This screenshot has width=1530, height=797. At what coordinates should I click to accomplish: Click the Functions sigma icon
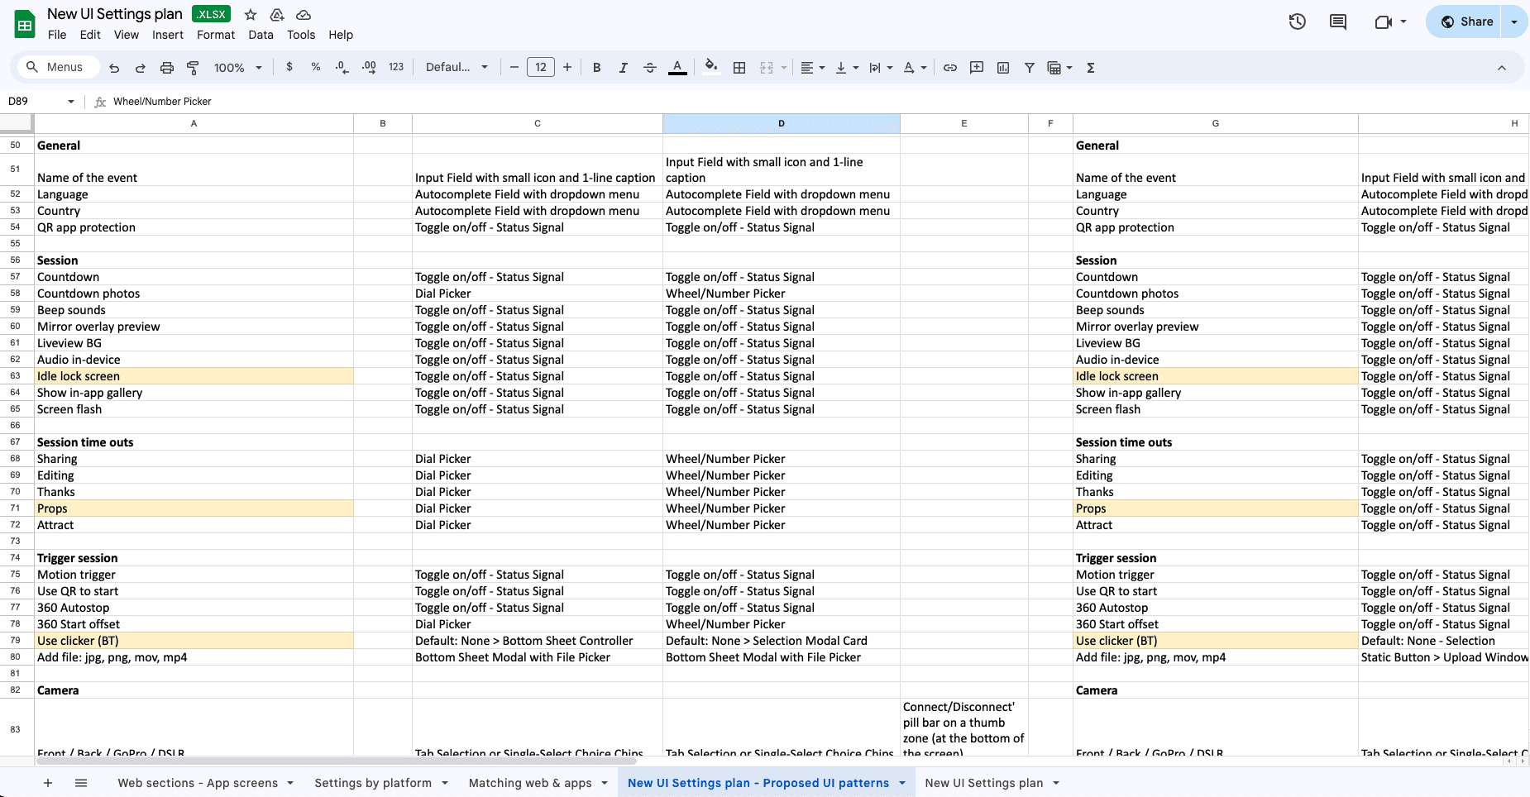coord(1091,68)
